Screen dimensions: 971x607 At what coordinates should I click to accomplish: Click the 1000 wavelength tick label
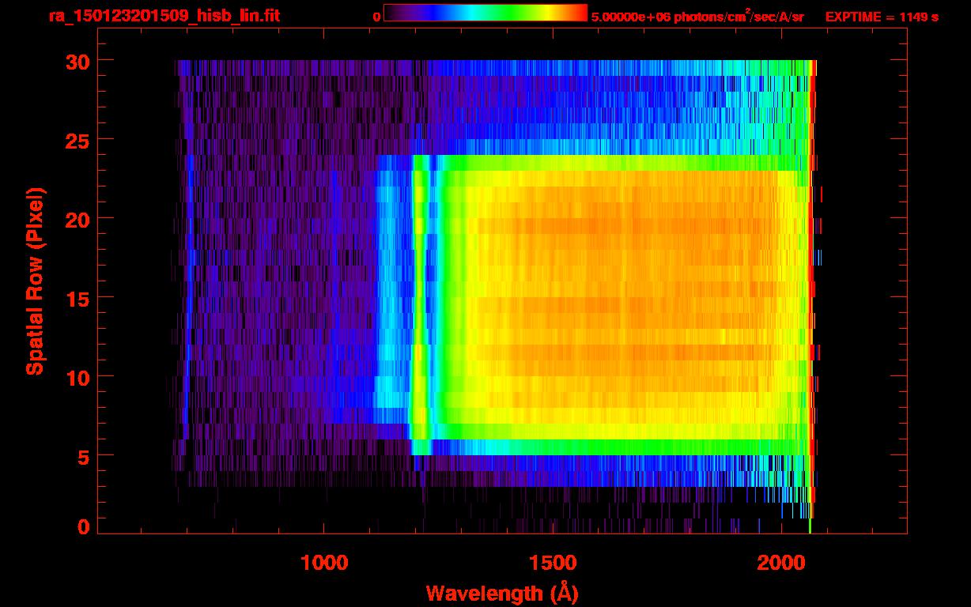[324, 563]
